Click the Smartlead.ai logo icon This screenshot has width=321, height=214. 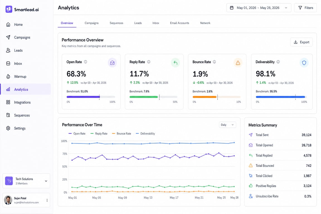tap(9, 9)
